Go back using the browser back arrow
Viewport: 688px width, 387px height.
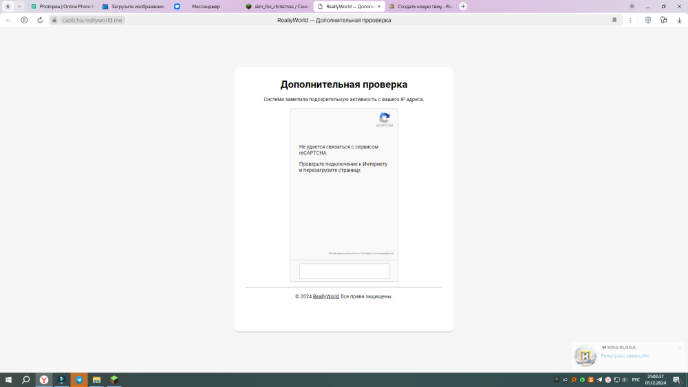[x=8, y=20]
